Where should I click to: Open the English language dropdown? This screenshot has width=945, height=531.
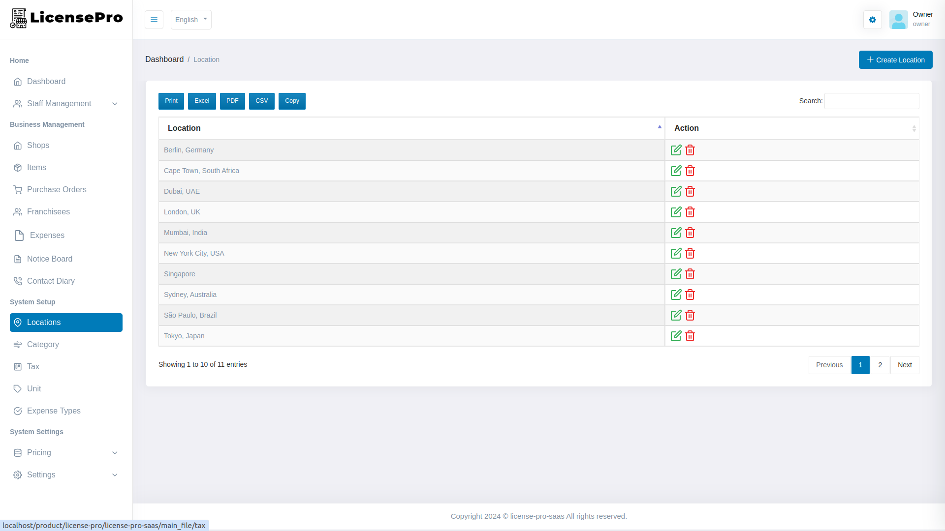191,20
